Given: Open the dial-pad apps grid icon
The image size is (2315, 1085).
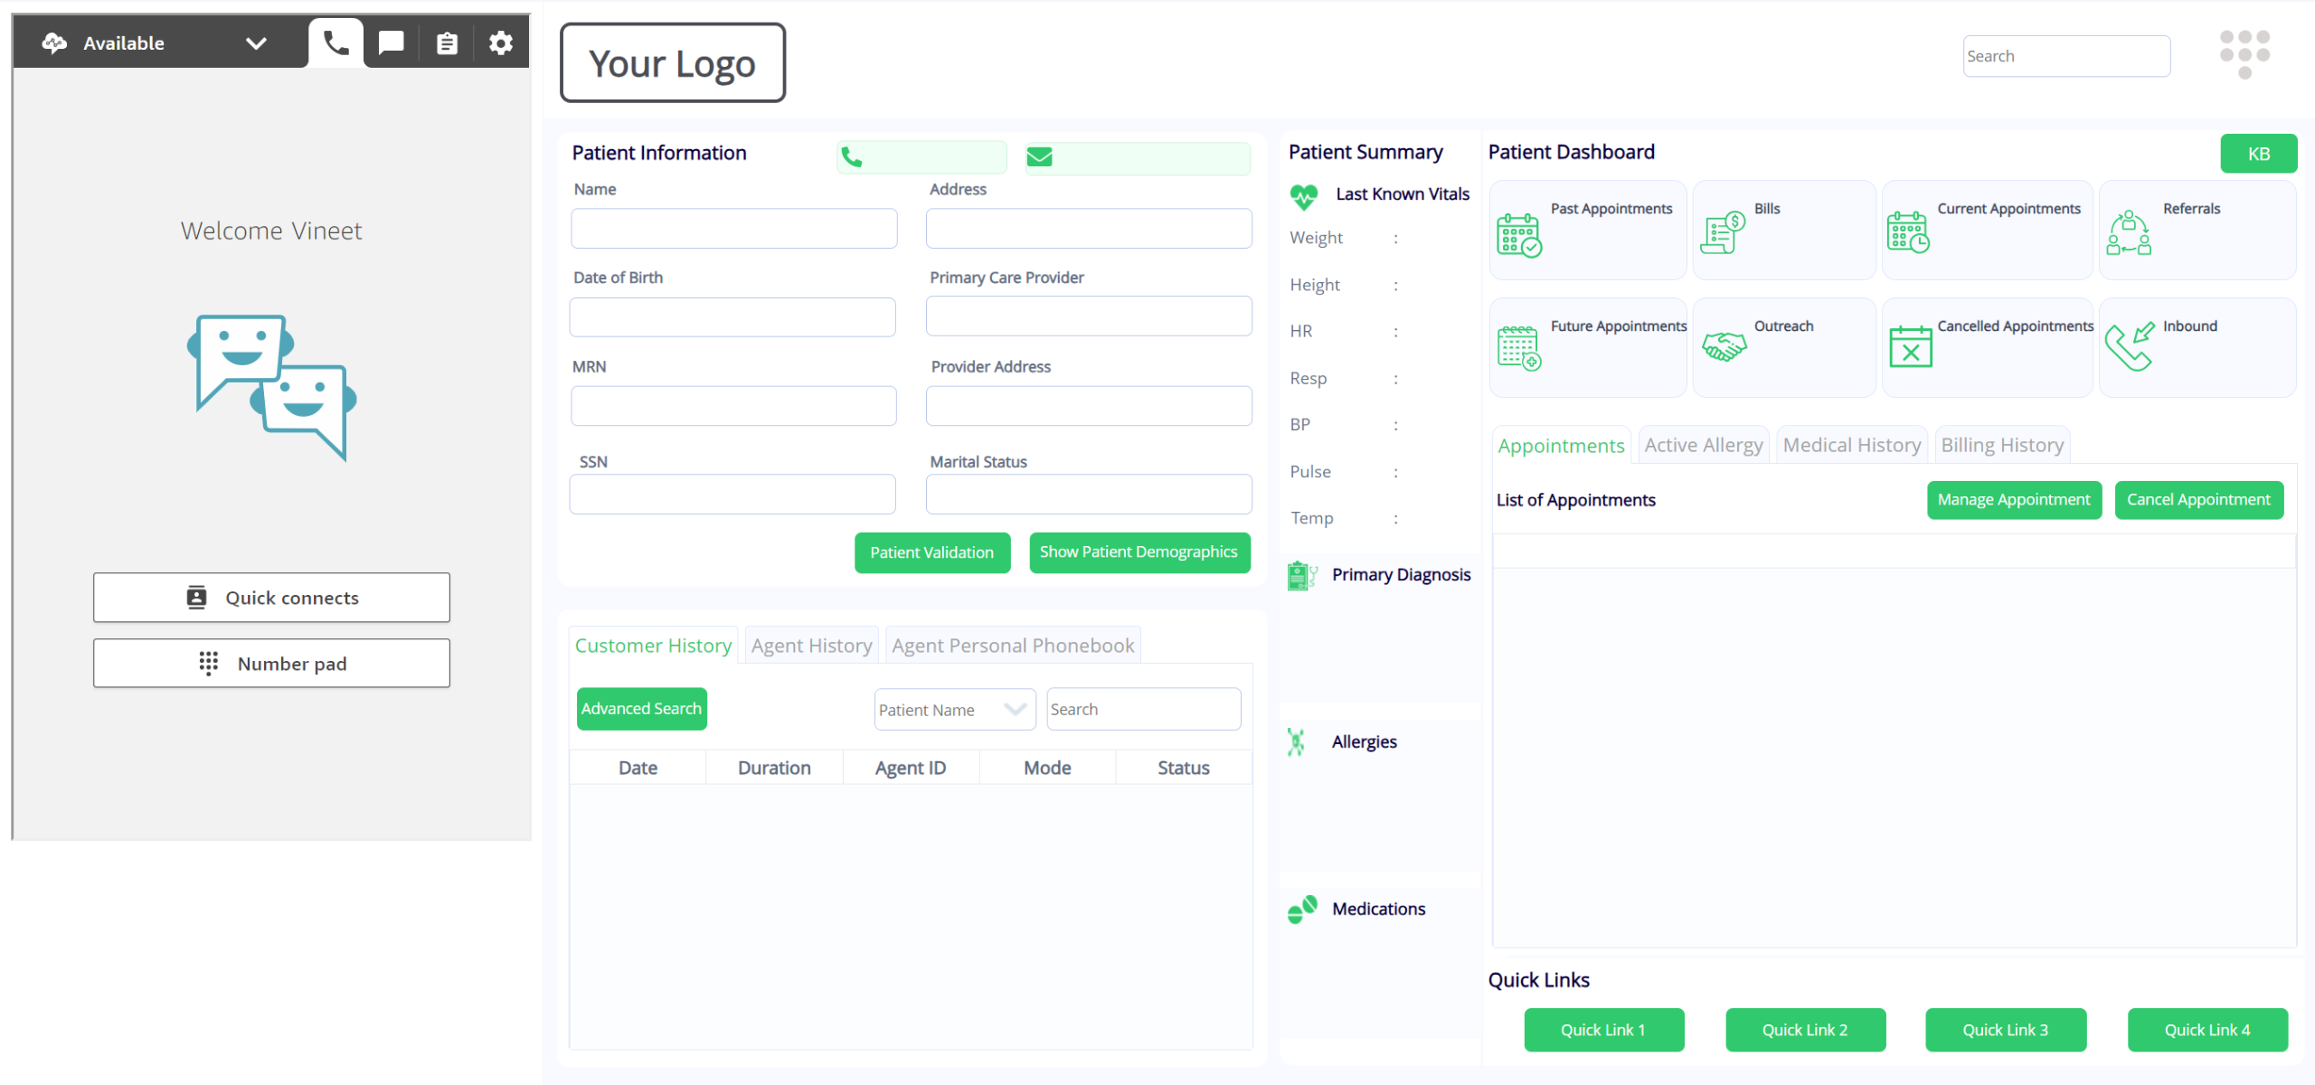Looking at the screenshot, I should coord(2244,54).
